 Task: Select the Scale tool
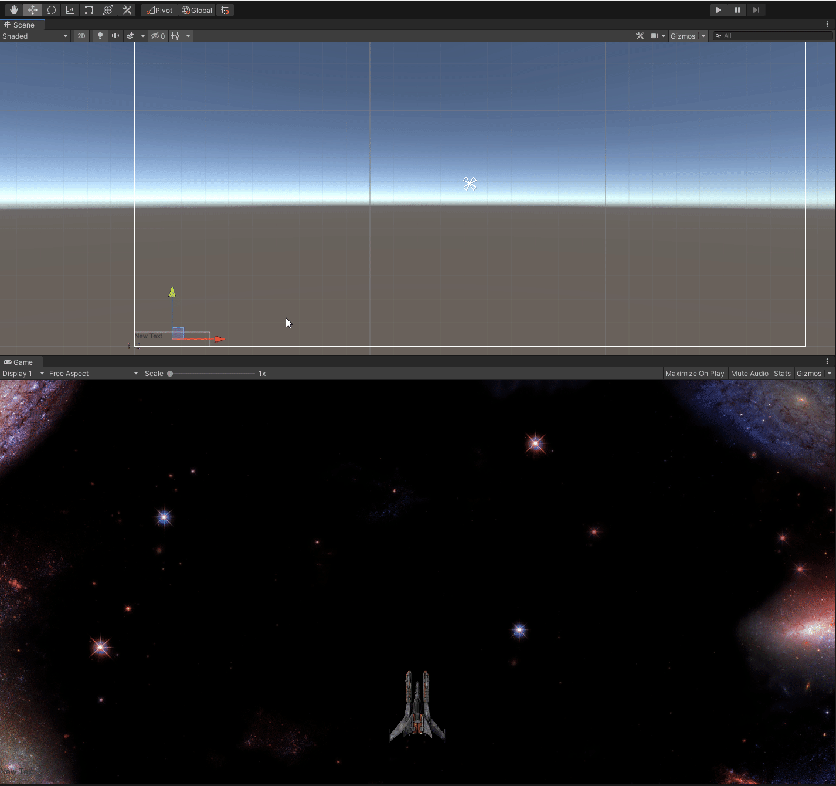pyautogui.click(x=70, y=10)
